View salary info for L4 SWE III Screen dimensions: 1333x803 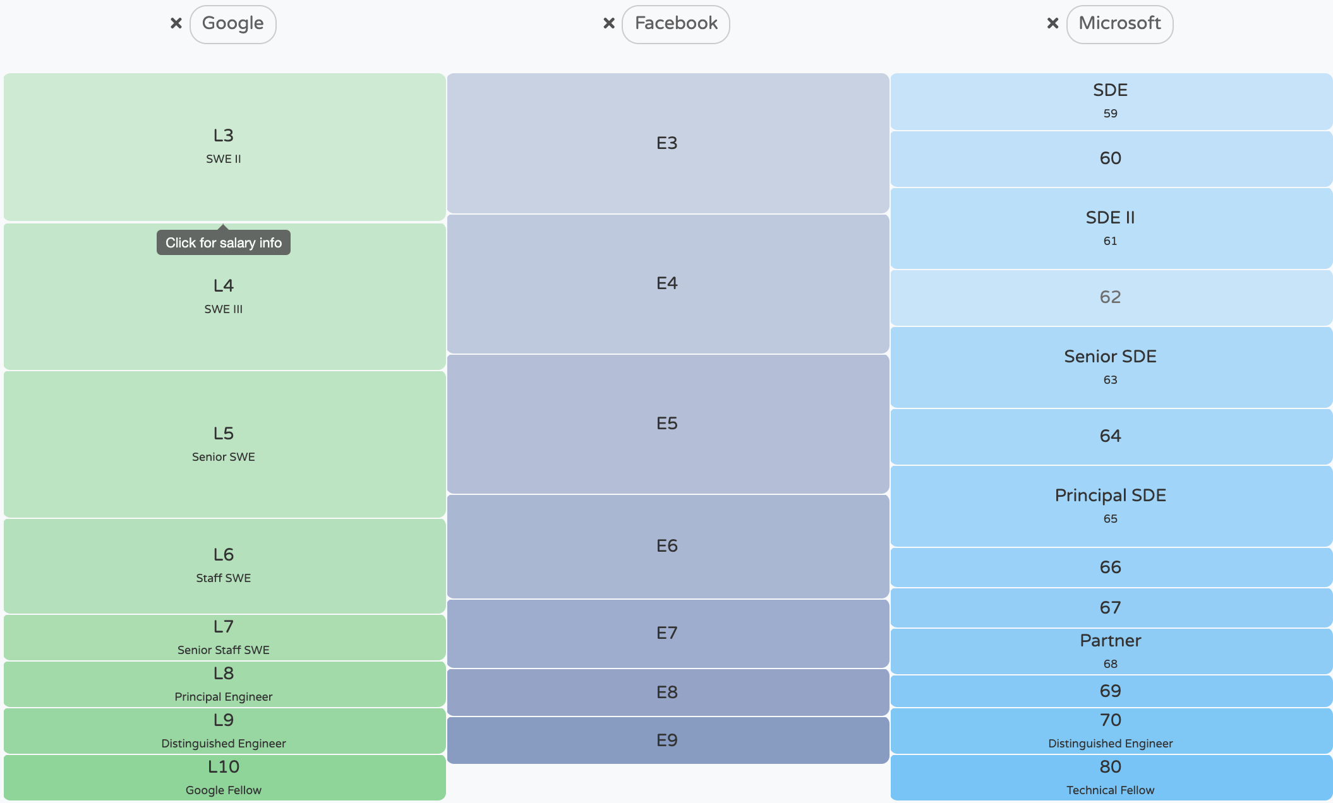click(x=223, y=297)
